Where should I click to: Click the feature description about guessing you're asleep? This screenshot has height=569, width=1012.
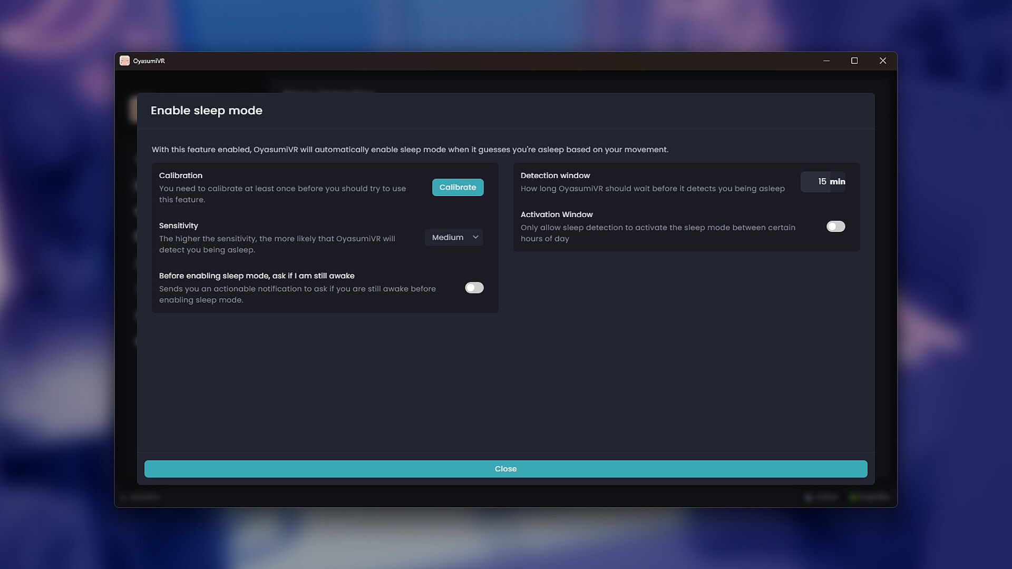tap(410, 150)
